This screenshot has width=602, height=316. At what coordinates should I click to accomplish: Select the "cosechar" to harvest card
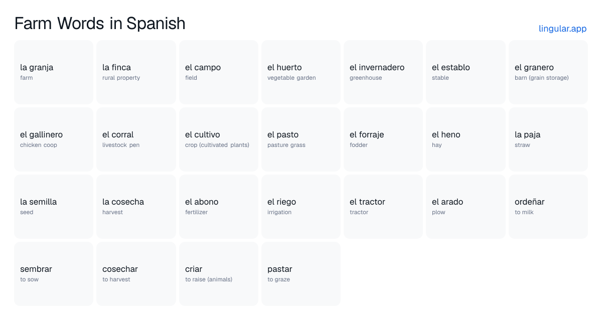(x=136, y=274)
